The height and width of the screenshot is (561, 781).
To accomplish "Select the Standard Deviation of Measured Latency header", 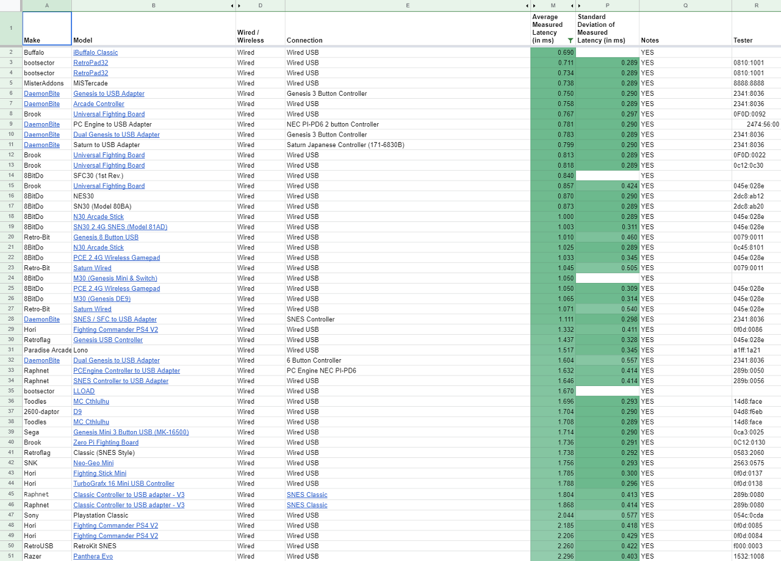I will pyautogui.click(x=608, y=29).
